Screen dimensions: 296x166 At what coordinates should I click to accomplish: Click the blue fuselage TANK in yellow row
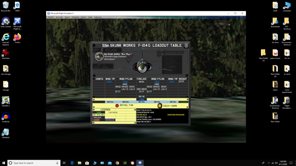[x=142, y=99]
